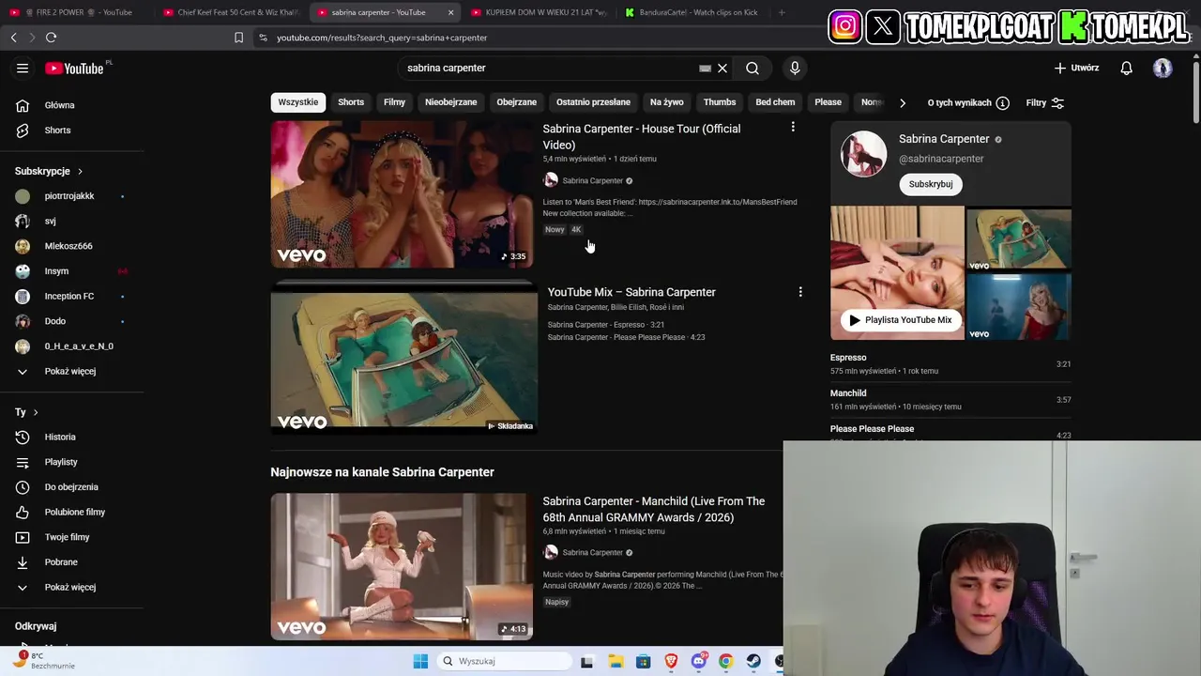Open options menu for YouTube Mix result
The height and width of the screenshot is (676, 1201).
(800, 292)
